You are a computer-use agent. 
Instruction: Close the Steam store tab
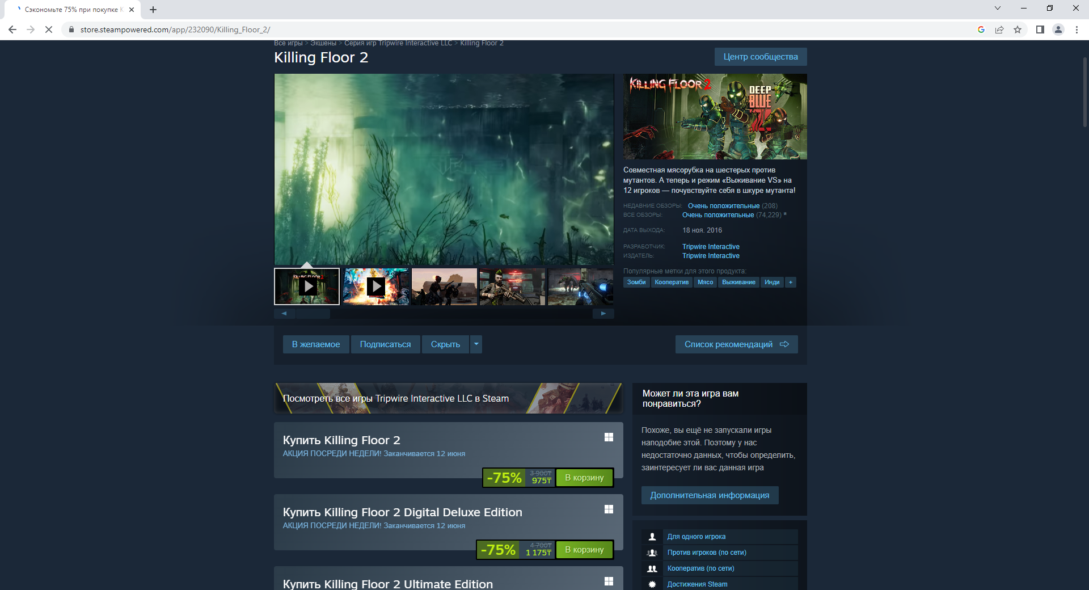point(132,10)
